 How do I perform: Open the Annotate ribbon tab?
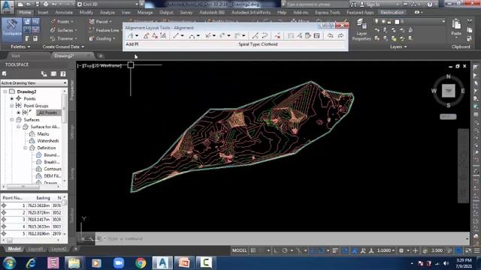coord(64,13)
